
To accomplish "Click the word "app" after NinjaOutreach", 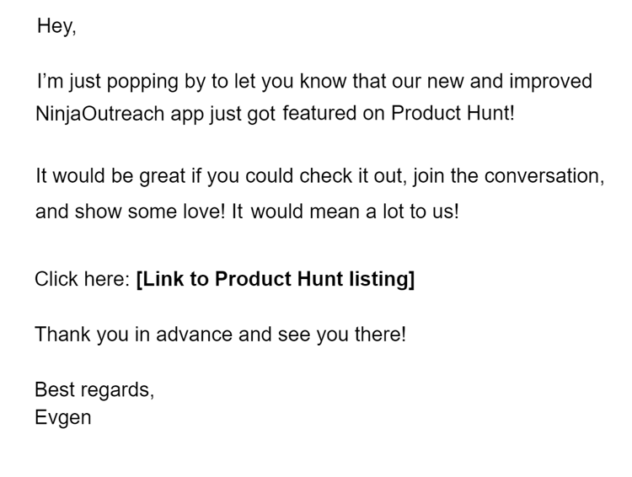I will [187, 115].
